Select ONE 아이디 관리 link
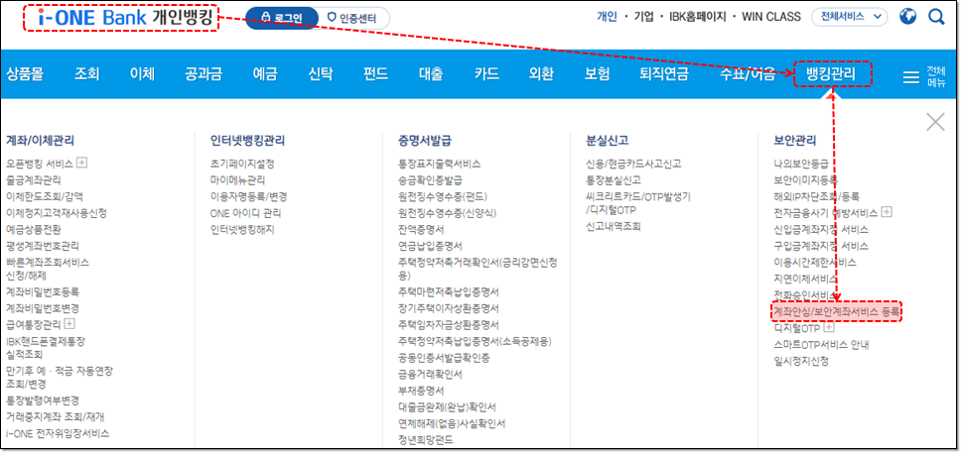Viewport: 961px width, 453px height. [246, 213]
